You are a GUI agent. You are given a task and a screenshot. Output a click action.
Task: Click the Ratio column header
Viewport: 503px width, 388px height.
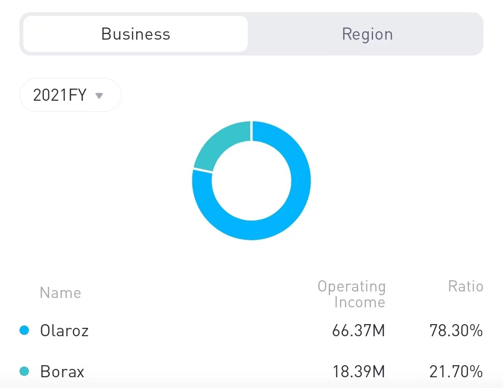tap(465, 286)
